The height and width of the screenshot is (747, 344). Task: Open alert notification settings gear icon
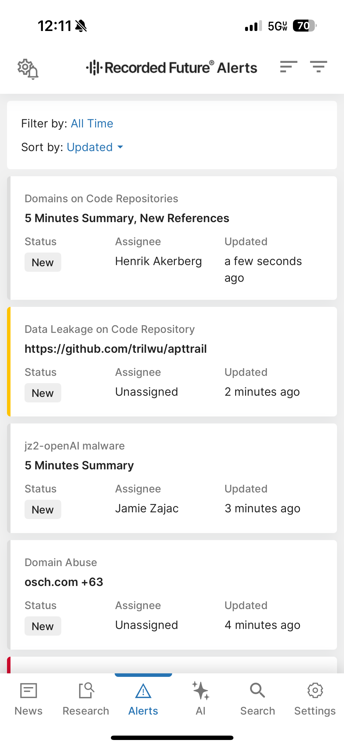(28, 68)
